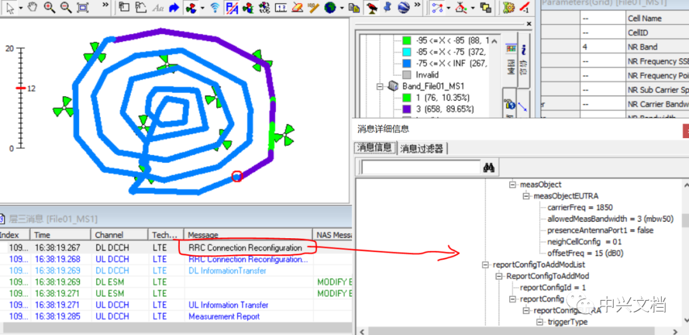
Task: Click the blue arrow toolbar icon
Action: point(174,8)
